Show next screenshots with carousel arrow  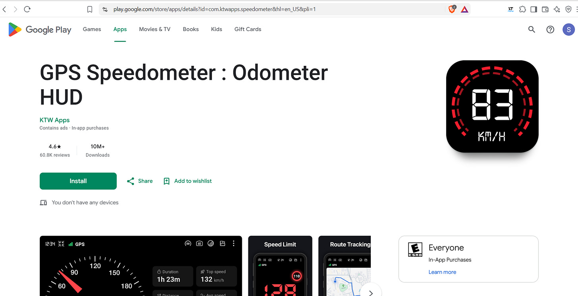(371, 293)
